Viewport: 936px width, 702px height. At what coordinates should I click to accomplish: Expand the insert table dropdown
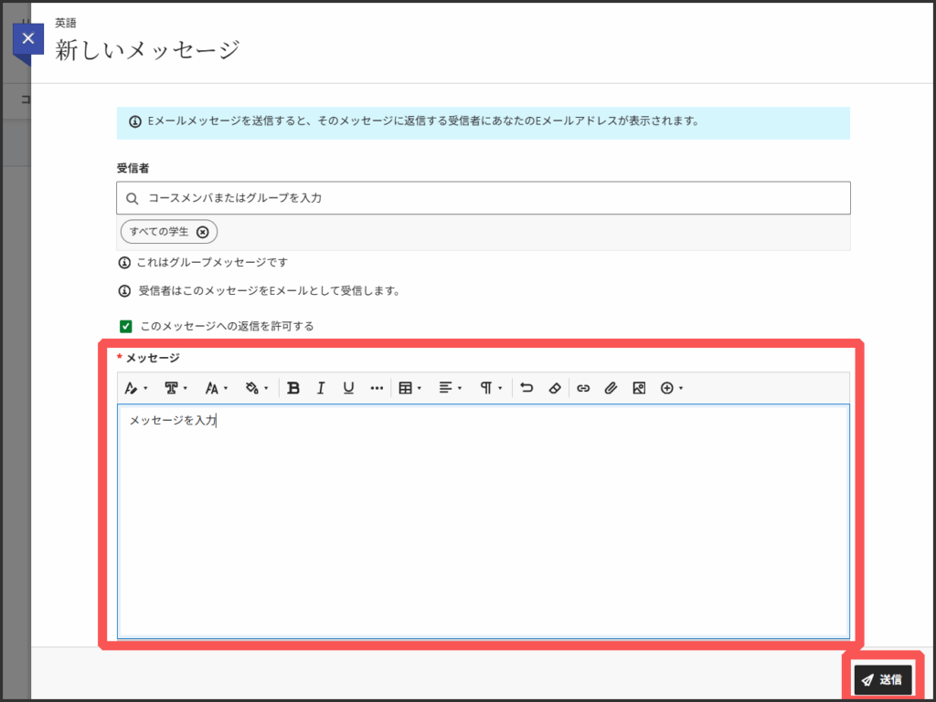coord(409,388)
